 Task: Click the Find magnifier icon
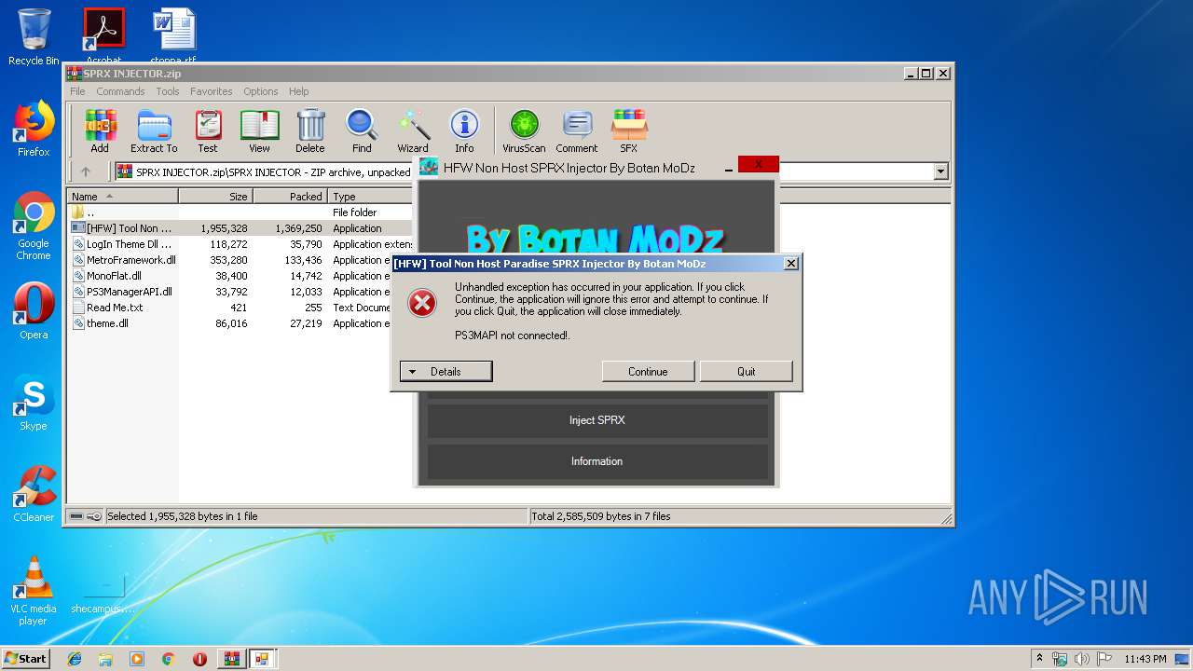(x=362, y=130)
